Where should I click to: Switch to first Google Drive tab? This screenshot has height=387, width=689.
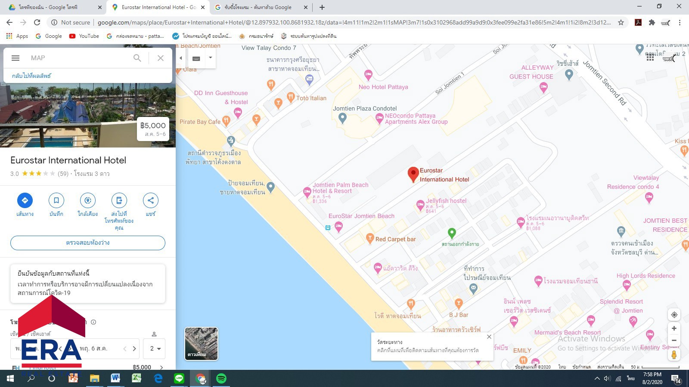tap(55, 7)
